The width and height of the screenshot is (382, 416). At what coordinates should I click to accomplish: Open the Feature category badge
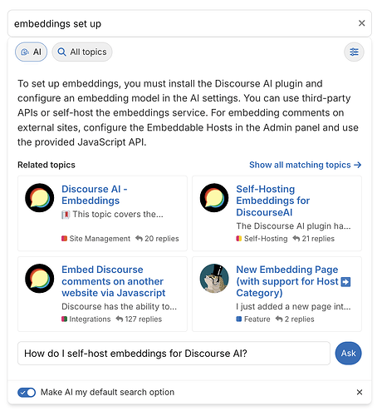[x=253, y=319]
